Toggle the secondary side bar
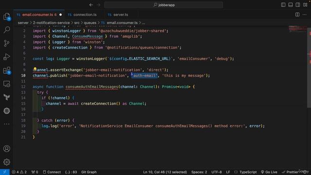Image resolution: width=311 pixels, height=175 pixels. [x=298, y=5]
